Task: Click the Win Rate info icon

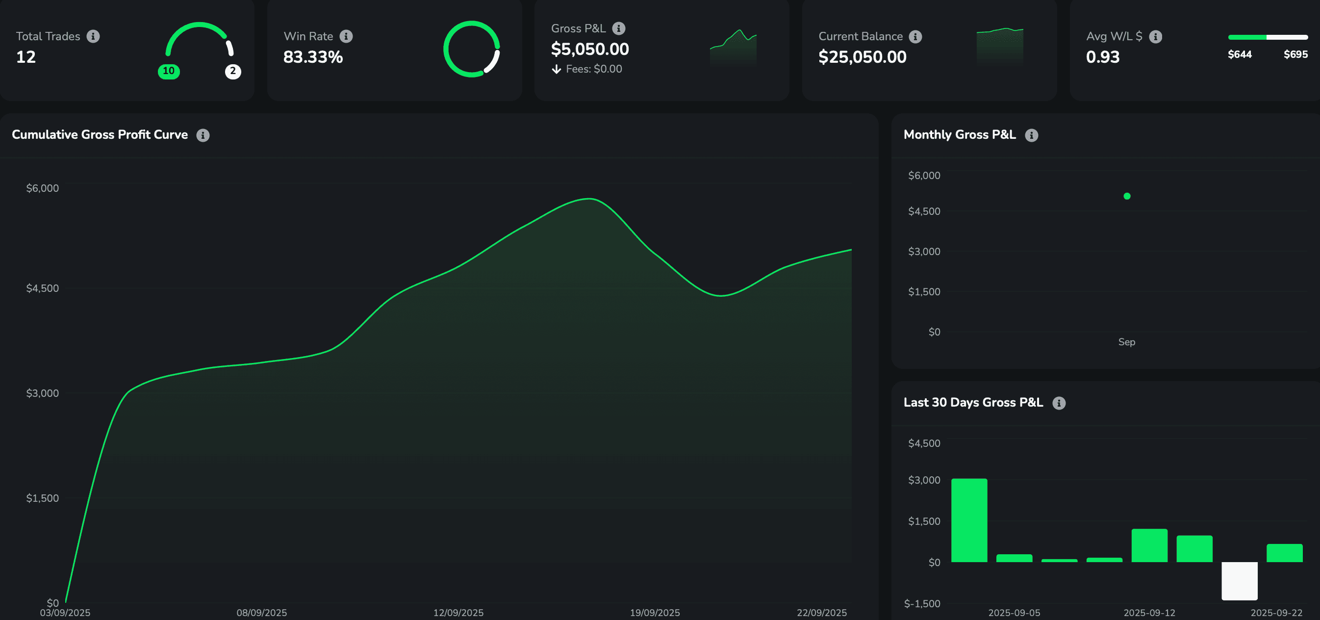Action: coord(346,36)
